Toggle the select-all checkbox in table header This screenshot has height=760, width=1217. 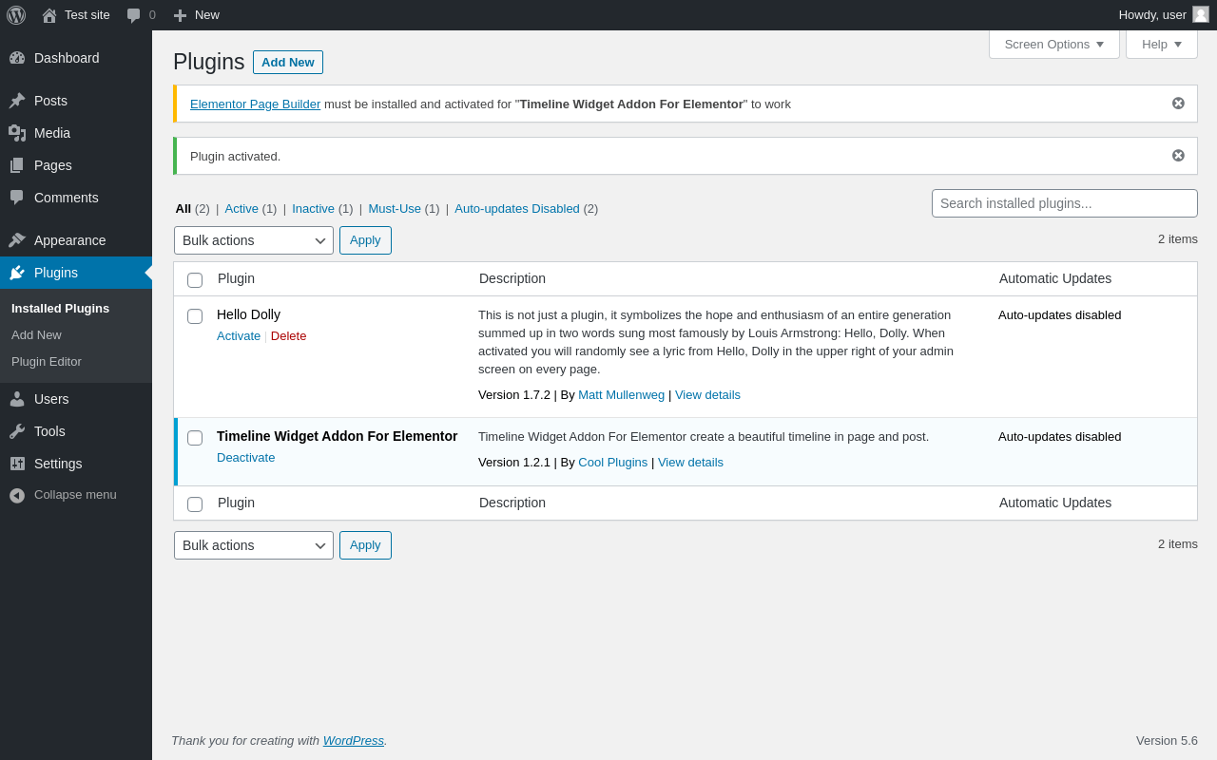tap(195, 280)
